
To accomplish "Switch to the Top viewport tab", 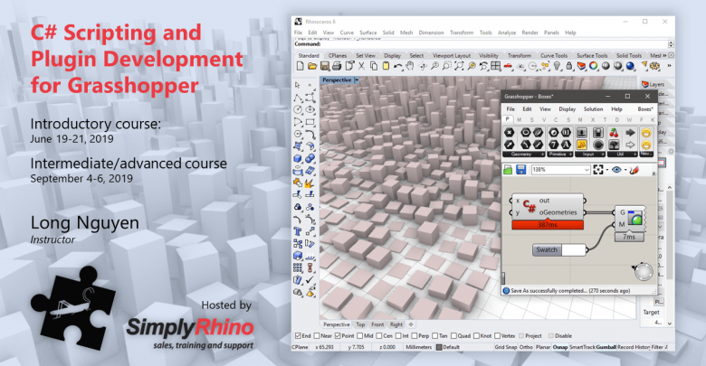I will (360, 324).
